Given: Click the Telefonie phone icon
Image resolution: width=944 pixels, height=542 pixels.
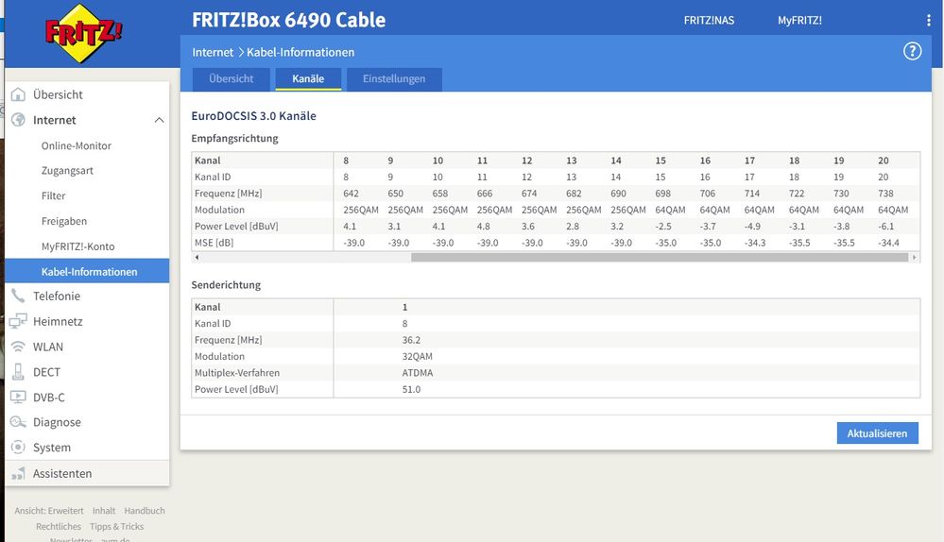Looking at the screenshot, I should click(18, 296).
